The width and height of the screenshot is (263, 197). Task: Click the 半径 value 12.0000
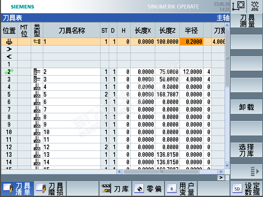pos(192,72)
